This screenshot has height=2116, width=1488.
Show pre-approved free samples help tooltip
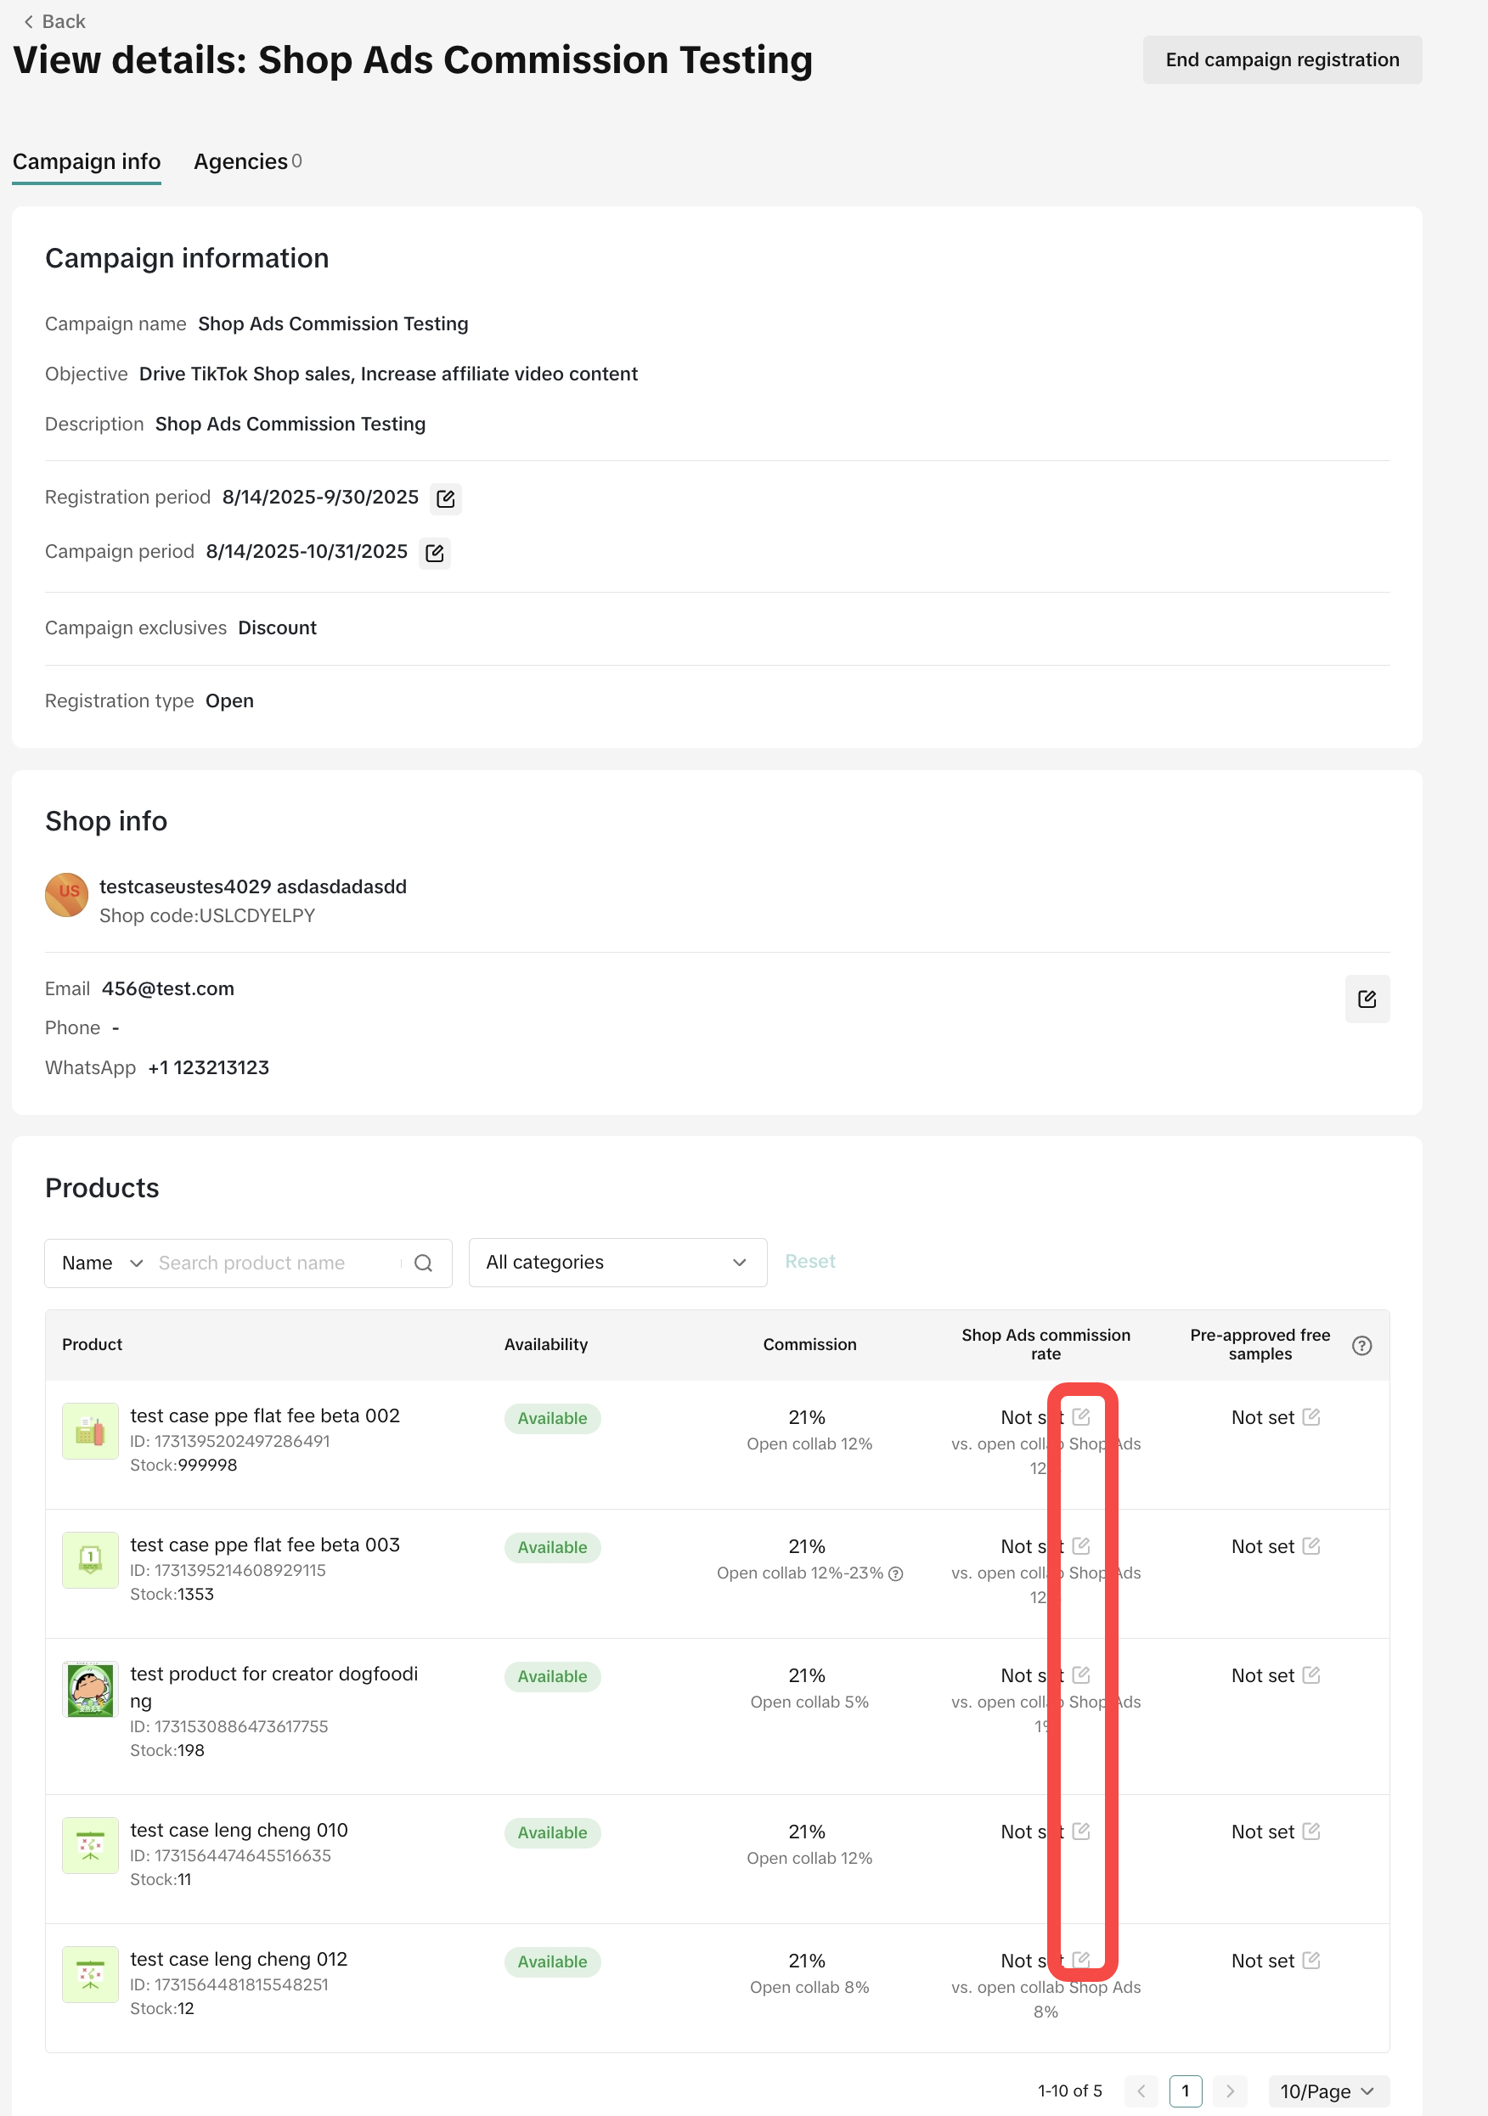[1361, 1346]
